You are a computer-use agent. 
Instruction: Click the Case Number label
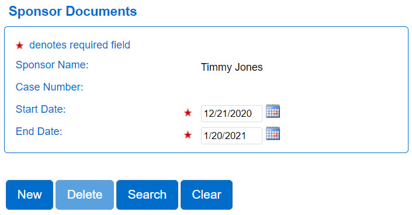[x=50, y=87]
